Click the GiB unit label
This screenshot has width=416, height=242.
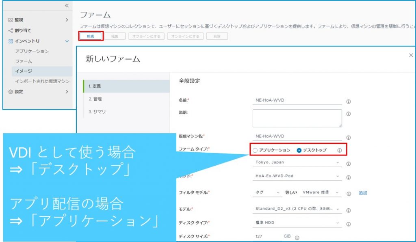click(x=287, y=236)
